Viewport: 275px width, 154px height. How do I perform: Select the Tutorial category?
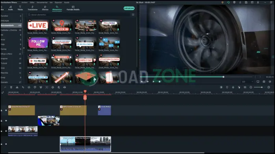11,63
